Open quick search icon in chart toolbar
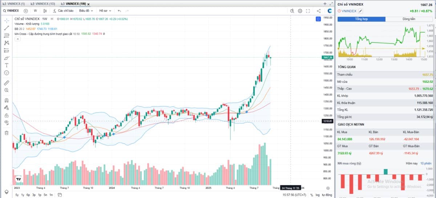 coord(292,11)
